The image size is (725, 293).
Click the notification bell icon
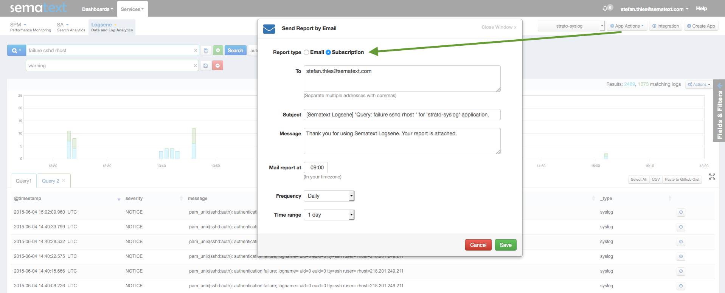pyautogui.click(x=605, y=8)
